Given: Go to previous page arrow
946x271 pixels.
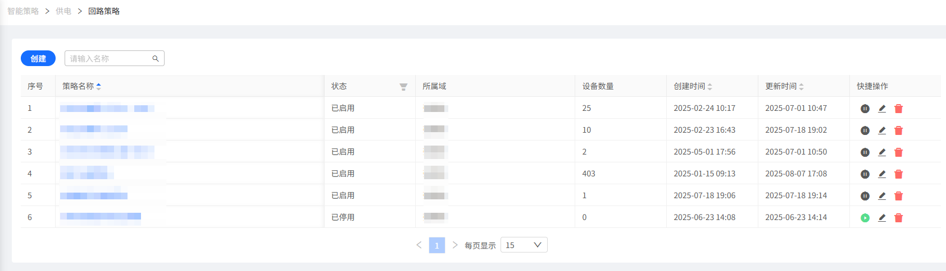Looking at the screenshot, I should click(x=419, y=245).
